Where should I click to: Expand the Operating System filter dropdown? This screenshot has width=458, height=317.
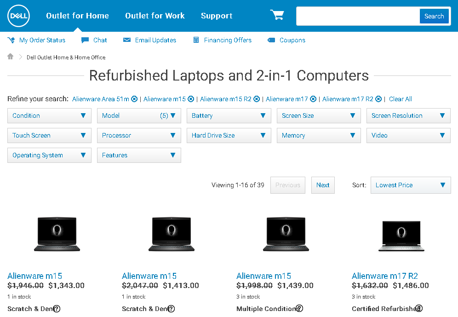pos(49,155)
